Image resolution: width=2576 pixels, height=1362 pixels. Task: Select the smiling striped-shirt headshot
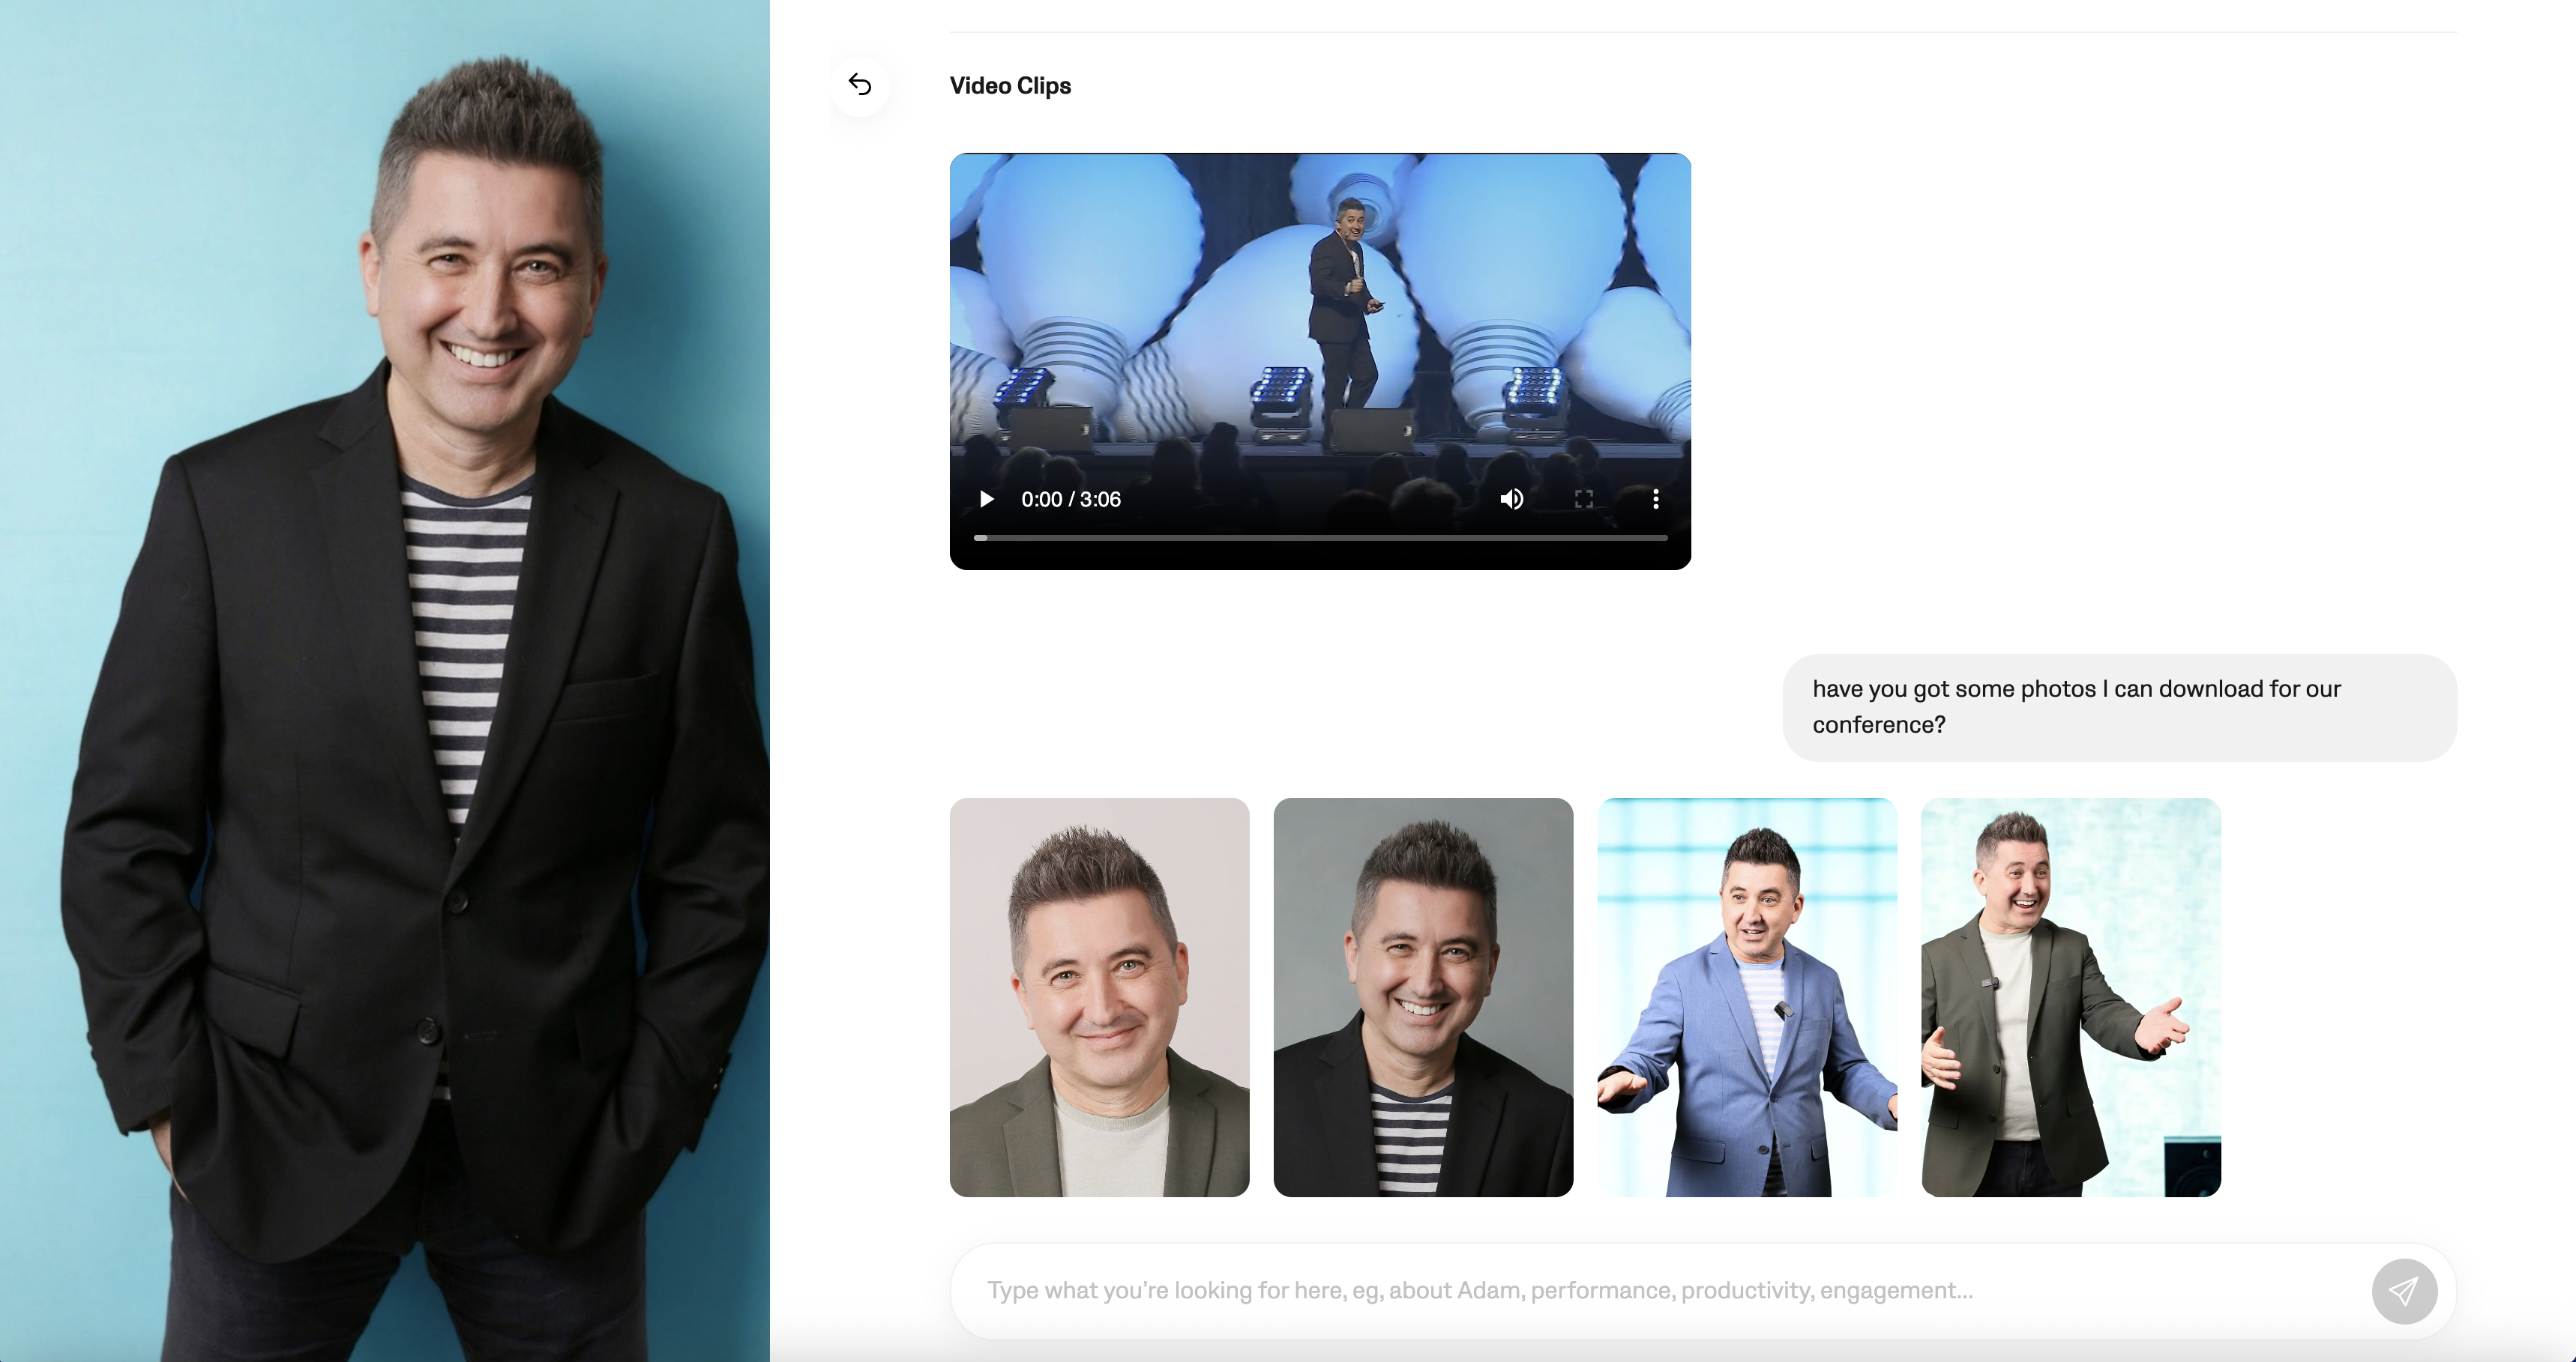[1423, 997]
